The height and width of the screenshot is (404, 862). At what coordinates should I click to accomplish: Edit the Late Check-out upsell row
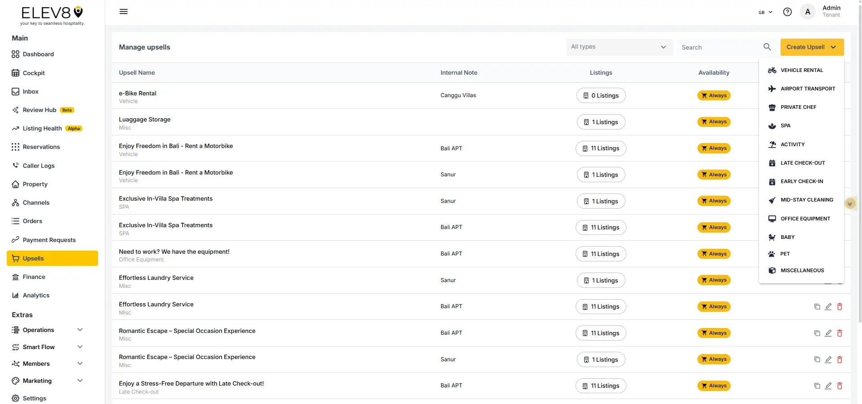pos(828,386)
